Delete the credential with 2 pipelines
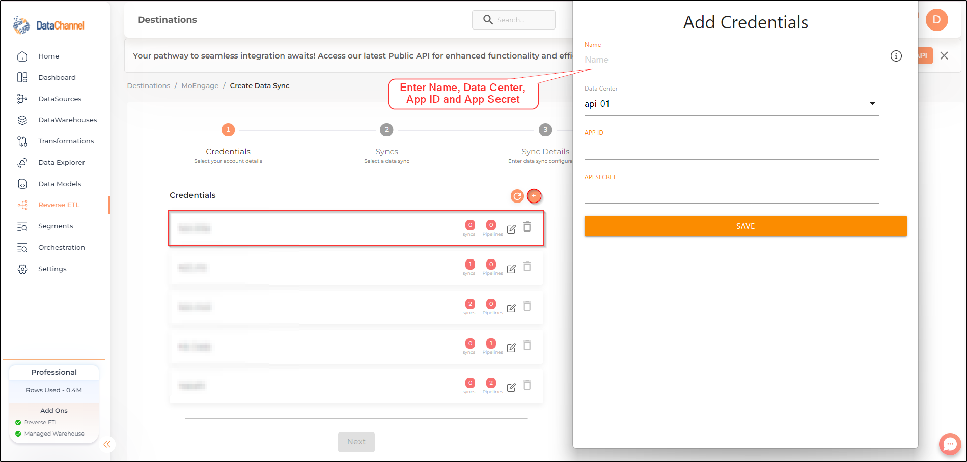This screenshot has width=967, height=462. (x=528, y=385)
